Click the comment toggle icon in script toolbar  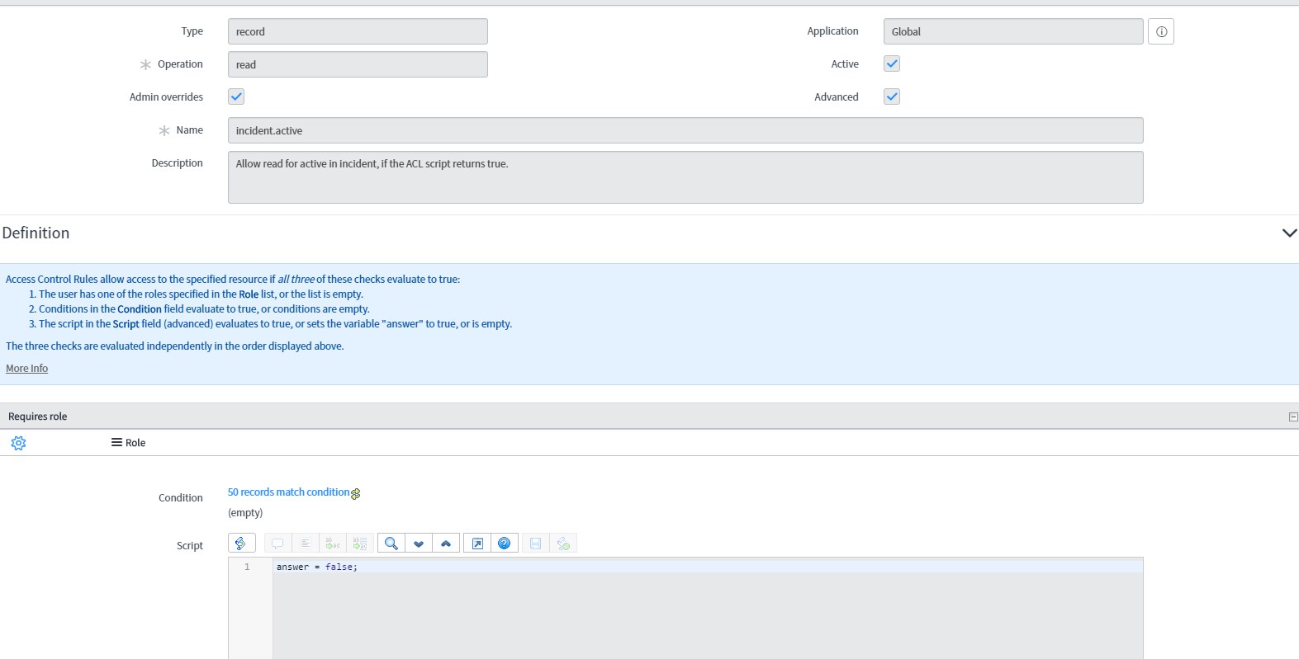tap(277, 544)
